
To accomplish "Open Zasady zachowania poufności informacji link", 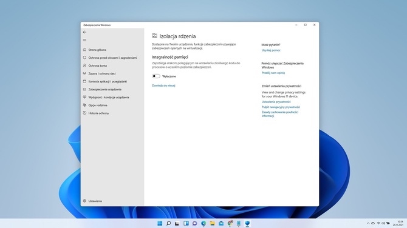I will pos(280,114).
